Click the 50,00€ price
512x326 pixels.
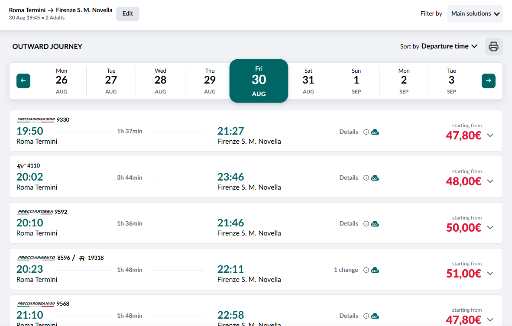(463, 228)
